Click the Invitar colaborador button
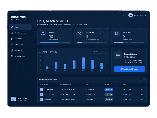Screen dimensions: 157x118 tap(129, 69)
